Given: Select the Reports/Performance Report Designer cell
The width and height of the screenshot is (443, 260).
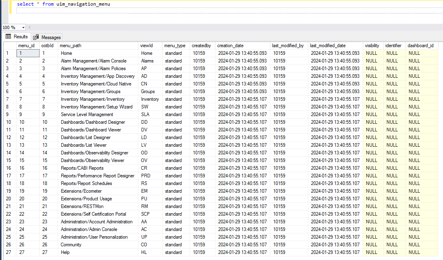Looking at the screenshot, I should [97, 176].
